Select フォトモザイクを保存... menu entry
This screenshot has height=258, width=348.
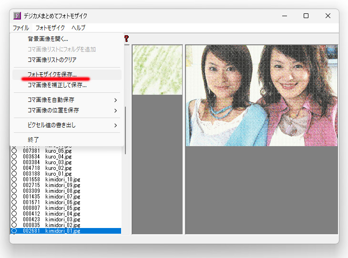[x=67, y=75]
